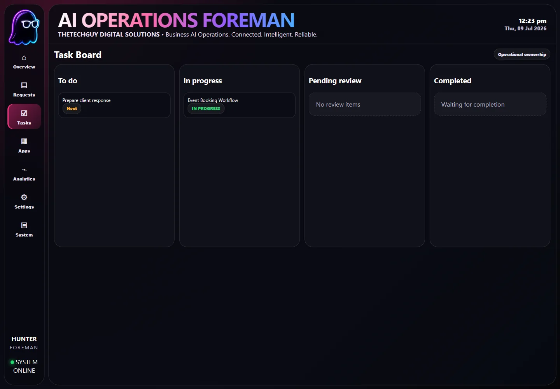The height and width of the screenshot is (389, 560).
Task: Open the Overview home icon
Action: (24, 58)
